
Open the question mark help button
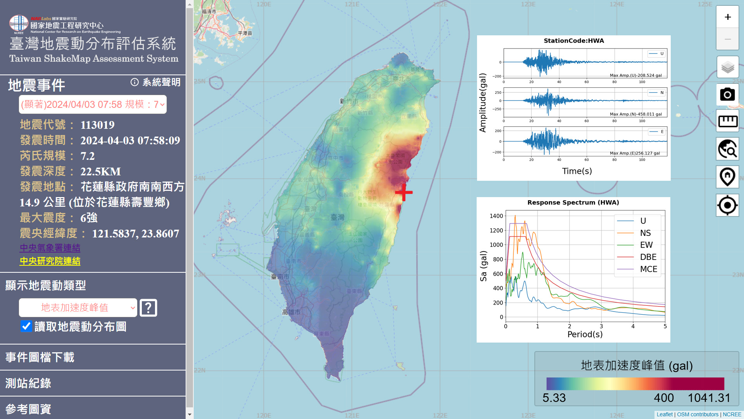click(148, 308)
